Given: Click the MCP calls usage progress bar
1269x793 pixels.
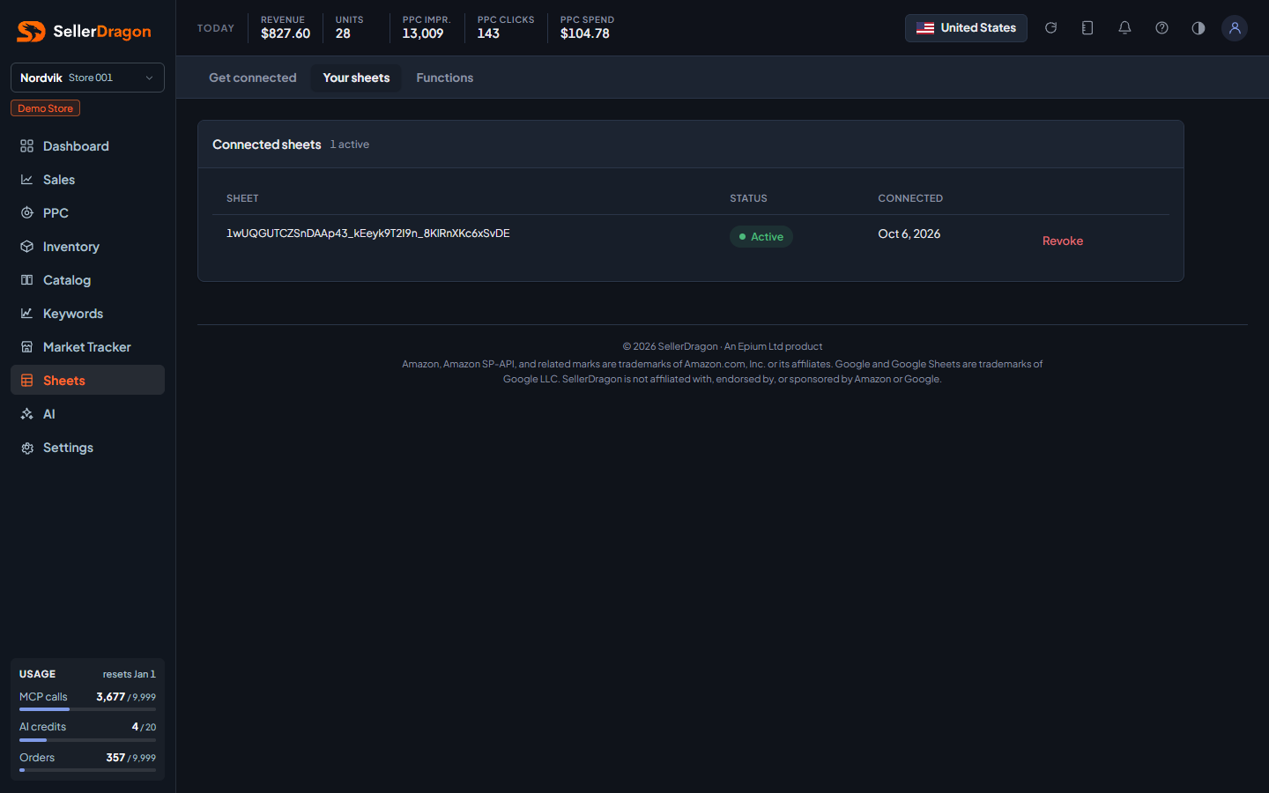Looking at the screenshot, I should [87, 709].
